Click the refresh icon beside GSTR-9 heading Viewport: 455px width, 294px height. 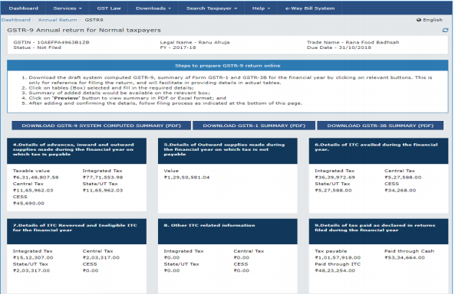point(445,30)
